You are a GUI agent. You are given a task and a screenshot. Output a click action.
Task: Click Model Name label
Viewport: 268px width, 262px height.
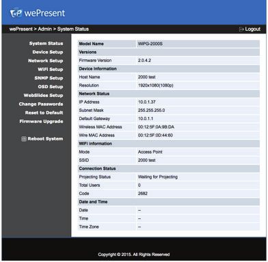(91, 44)
